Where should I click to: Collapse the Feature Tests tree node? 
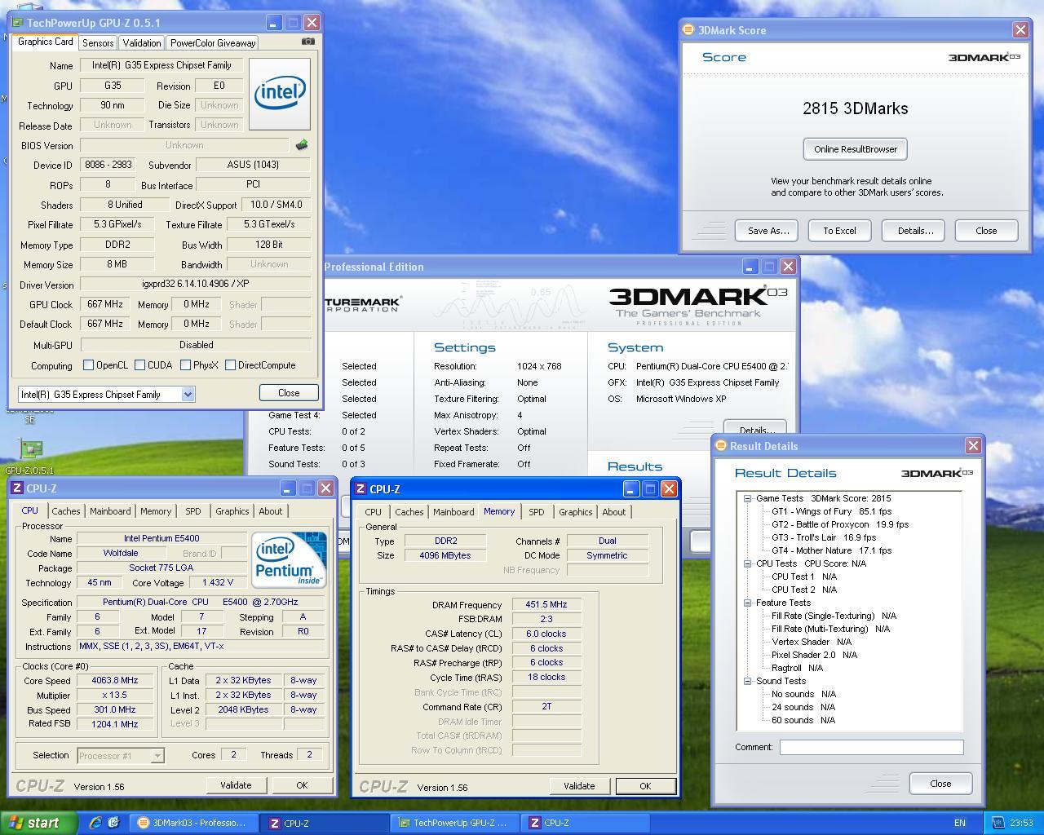747,603
